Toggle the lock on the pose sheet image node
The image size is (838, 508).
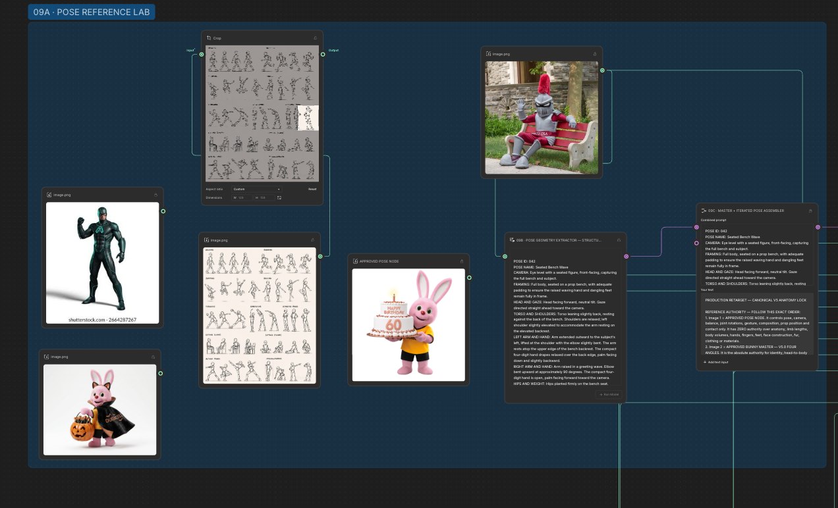[313, 240]
